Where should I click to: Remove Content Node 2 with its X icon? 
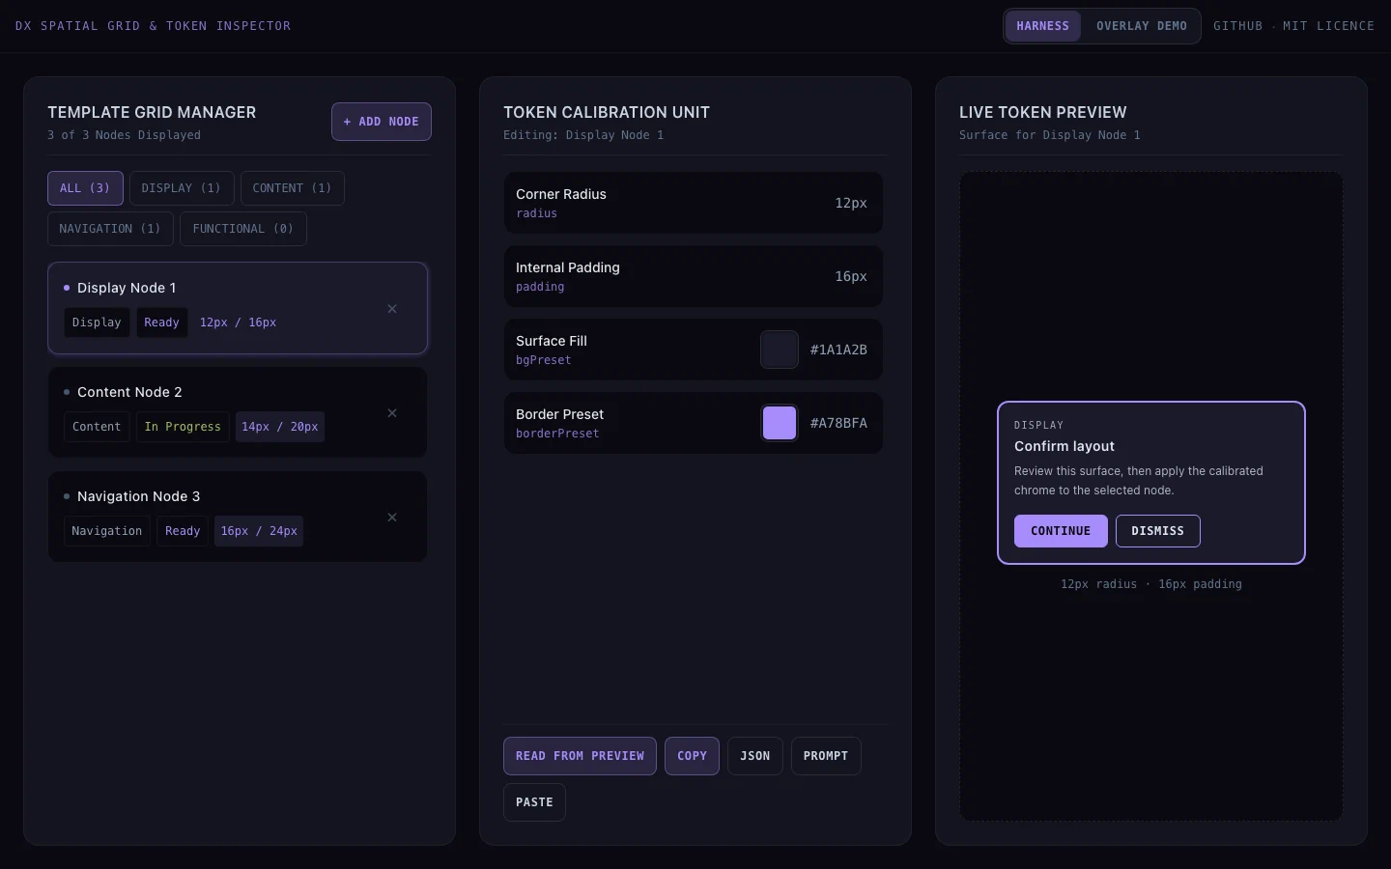coord(392,413)
